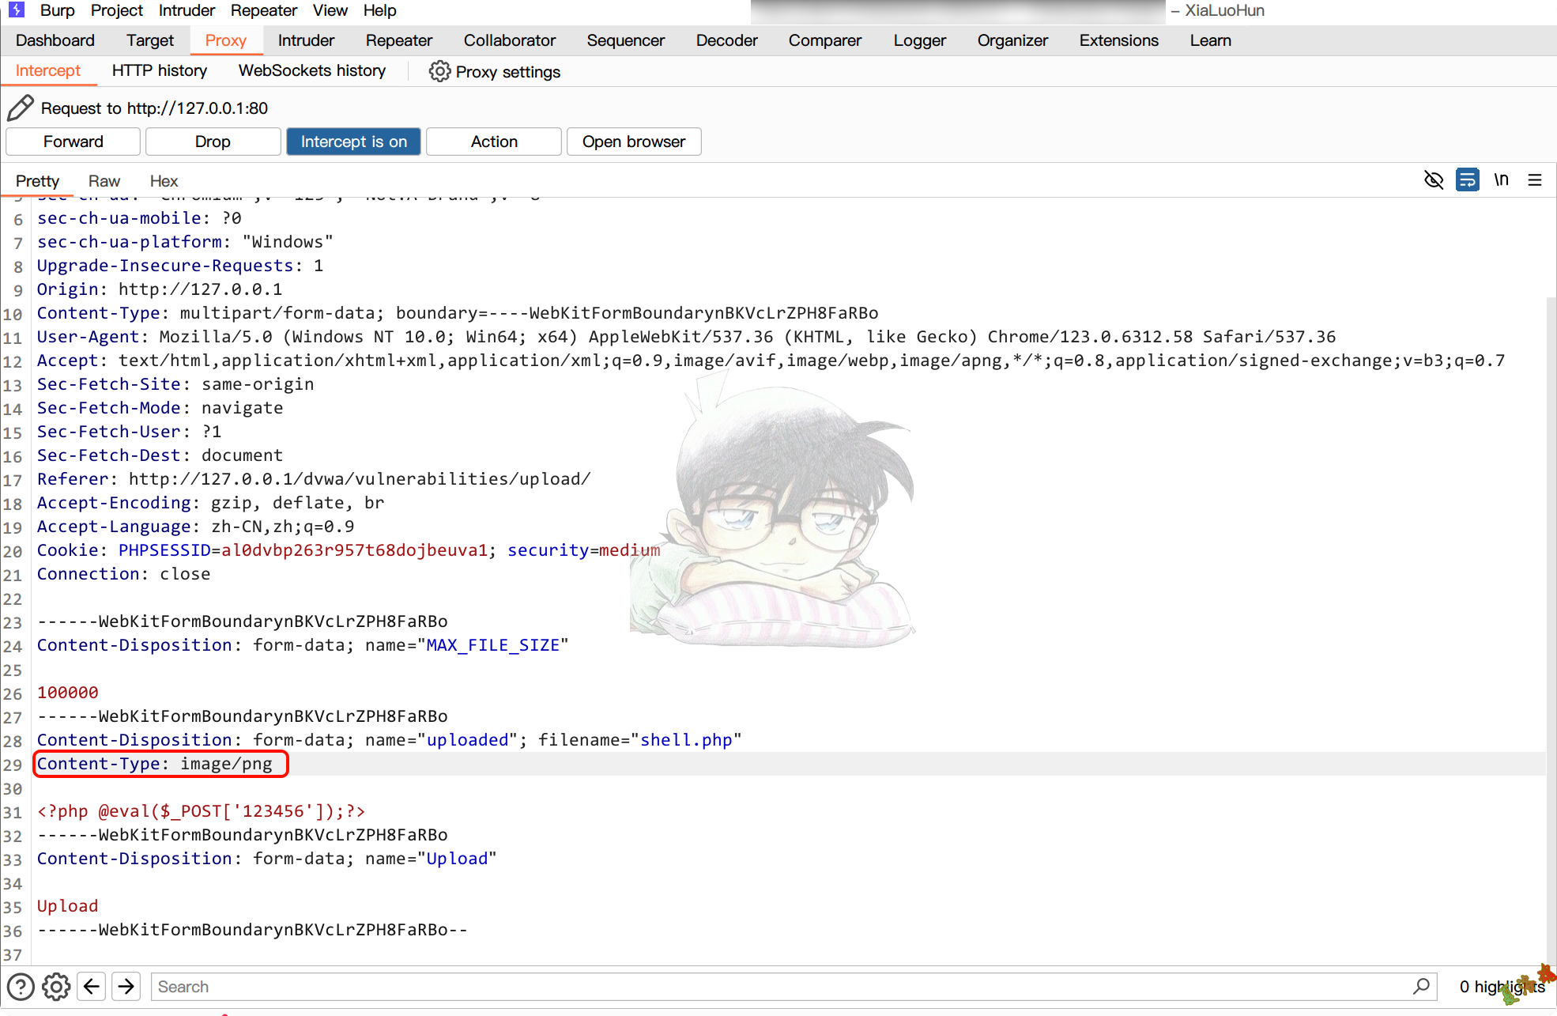Image resolution: width=1557 pixels, height=1016 pixels.
Task: Select the Proxy main tab
Action: point(226,40)
